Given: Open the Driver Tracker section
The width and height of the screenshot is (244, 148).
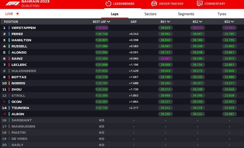Looking at the screenshot, I should [x=167, y=4].
